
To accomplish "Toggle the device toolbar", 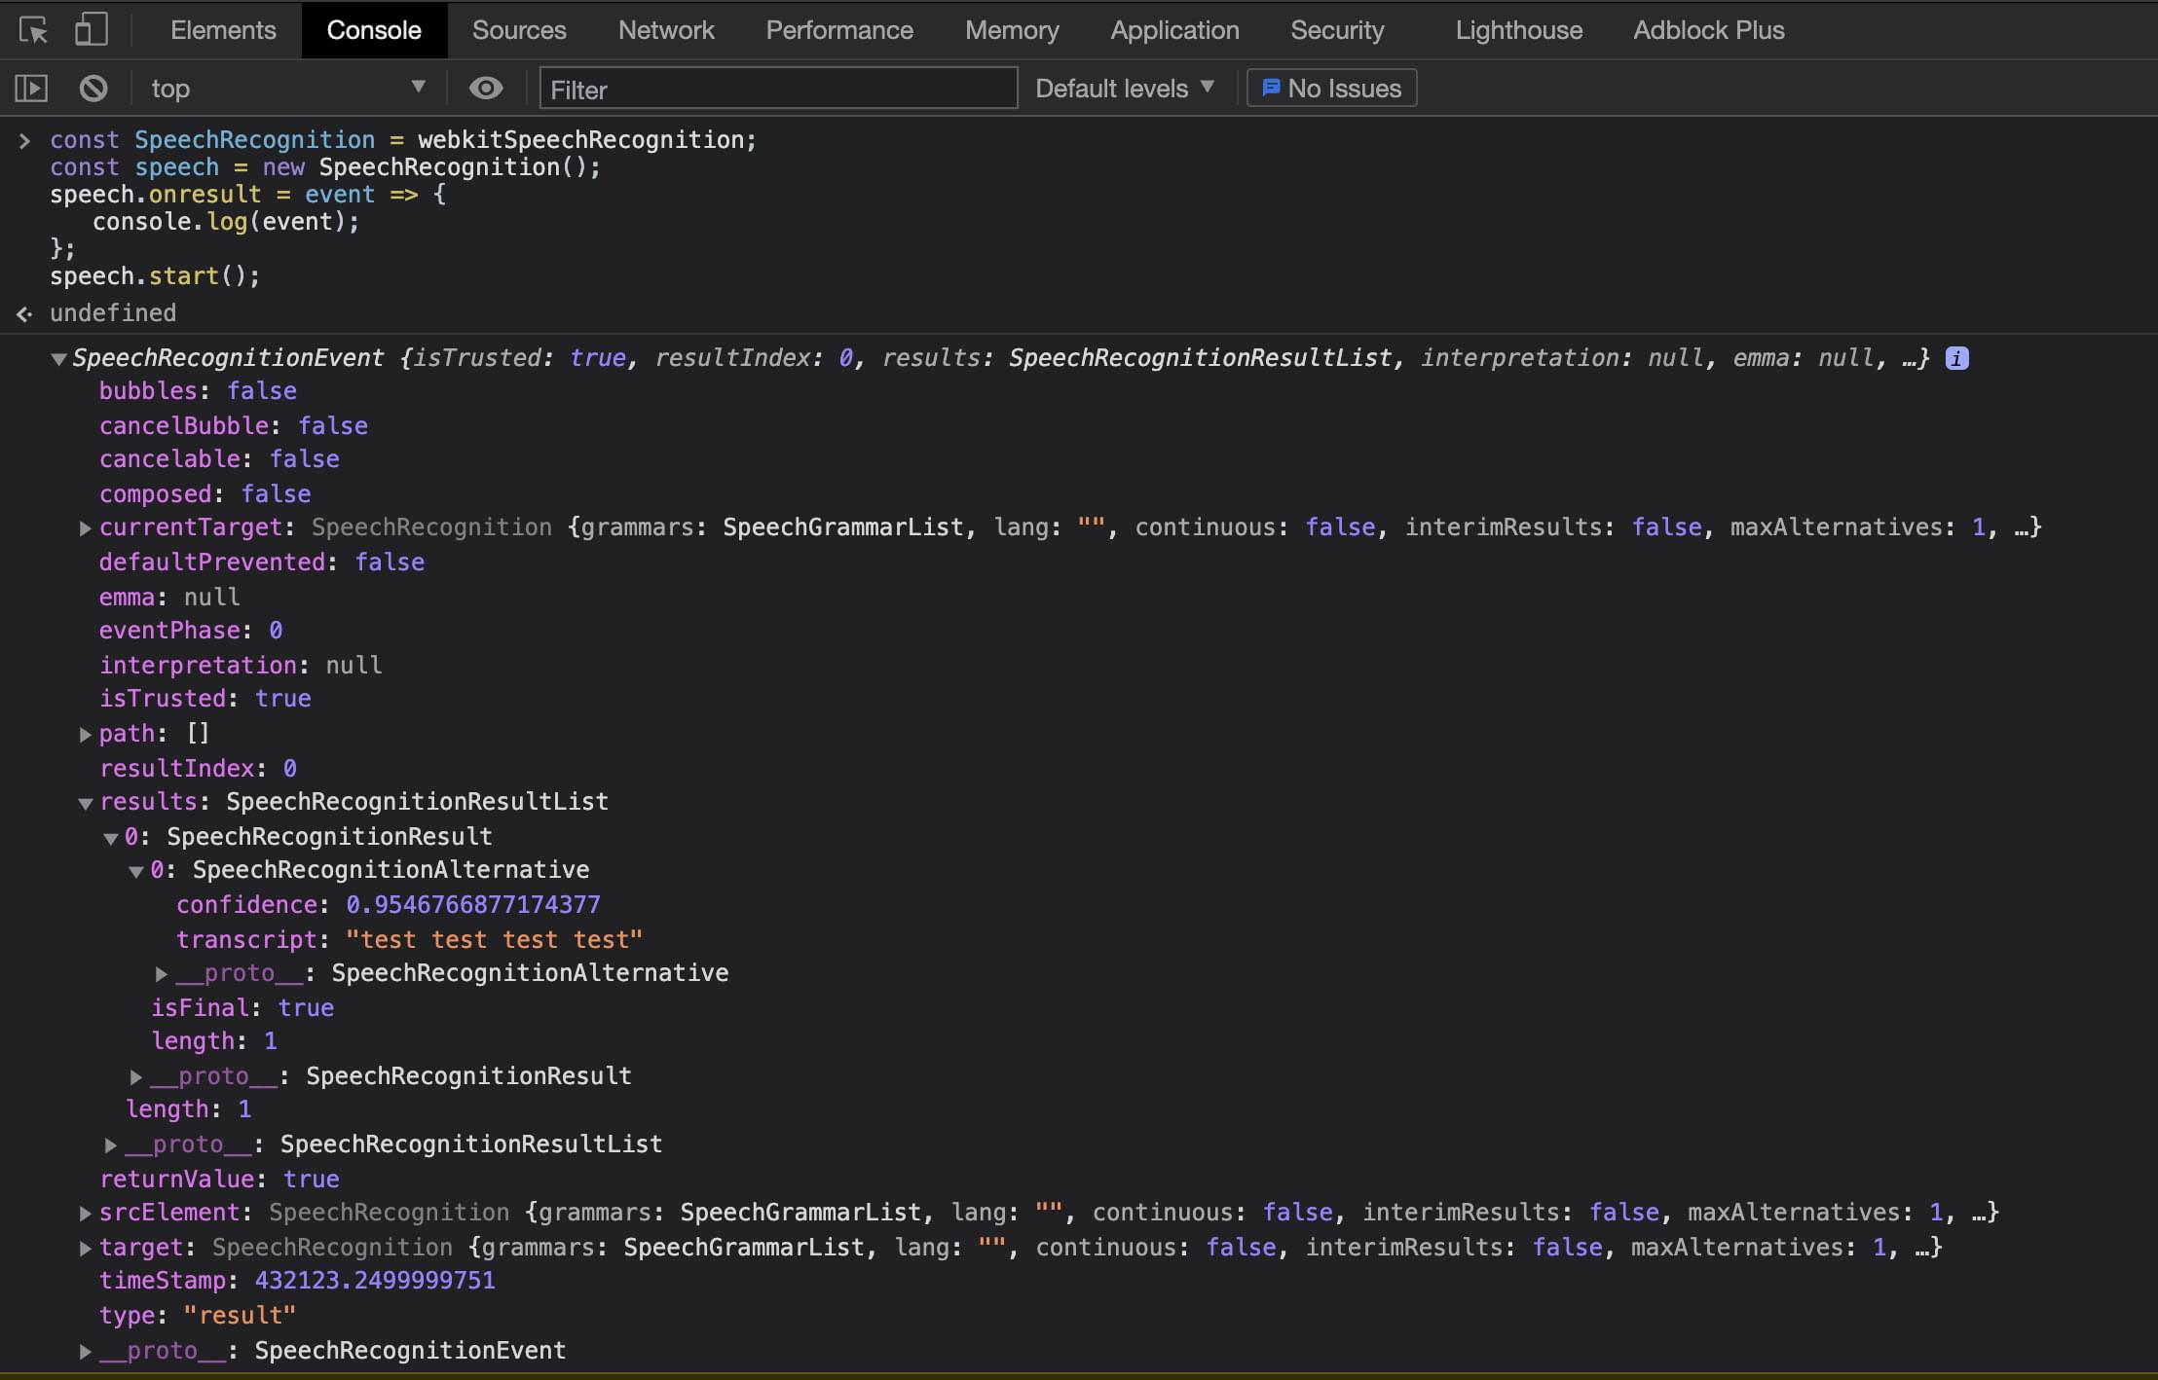I will coord(91,29).
